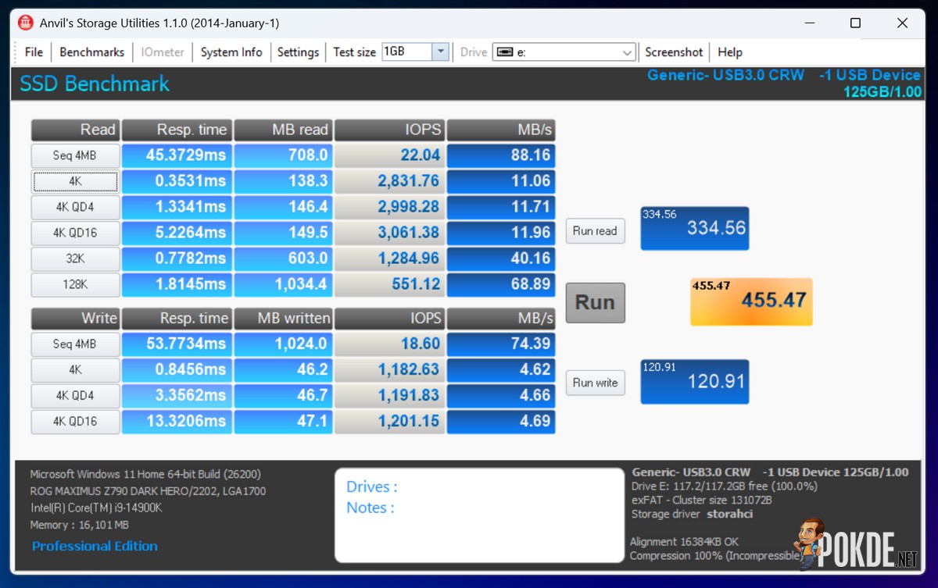938x588 pixels.
Task: Click the storahci storage driver text
Action: pos(730,514)
